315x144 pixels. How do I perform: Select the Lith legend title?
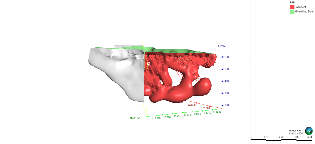point(292,3)
